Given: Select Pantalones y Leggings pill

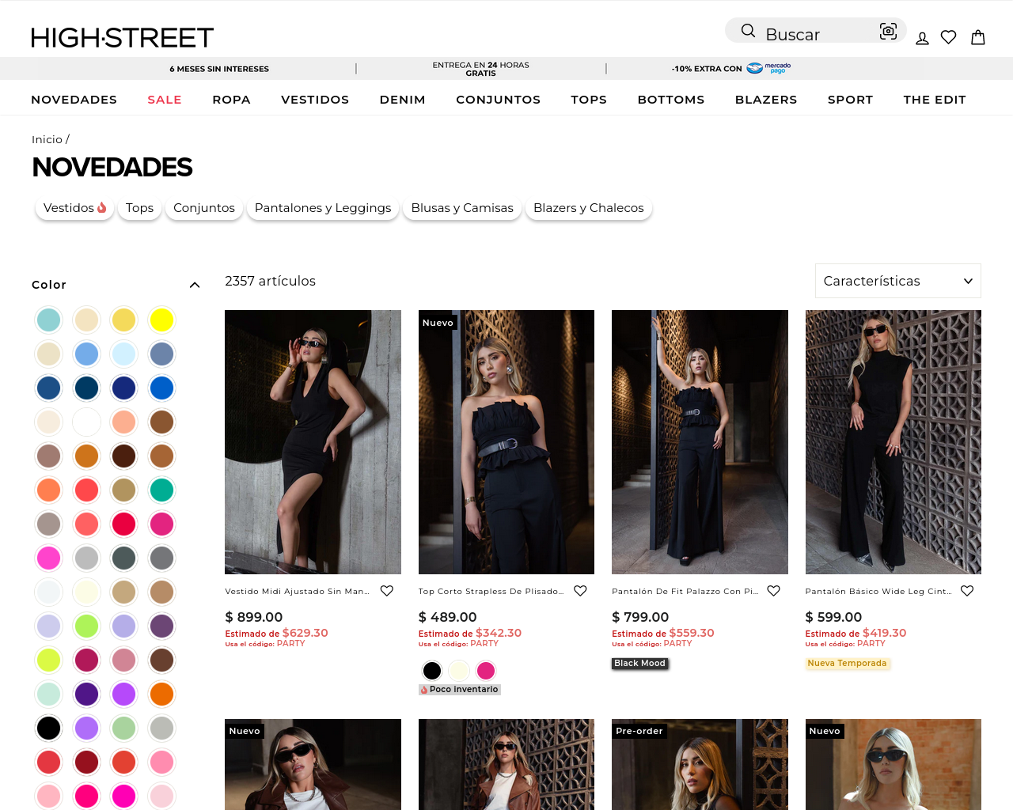Looking at the screenshot, I should coord(323,208).
